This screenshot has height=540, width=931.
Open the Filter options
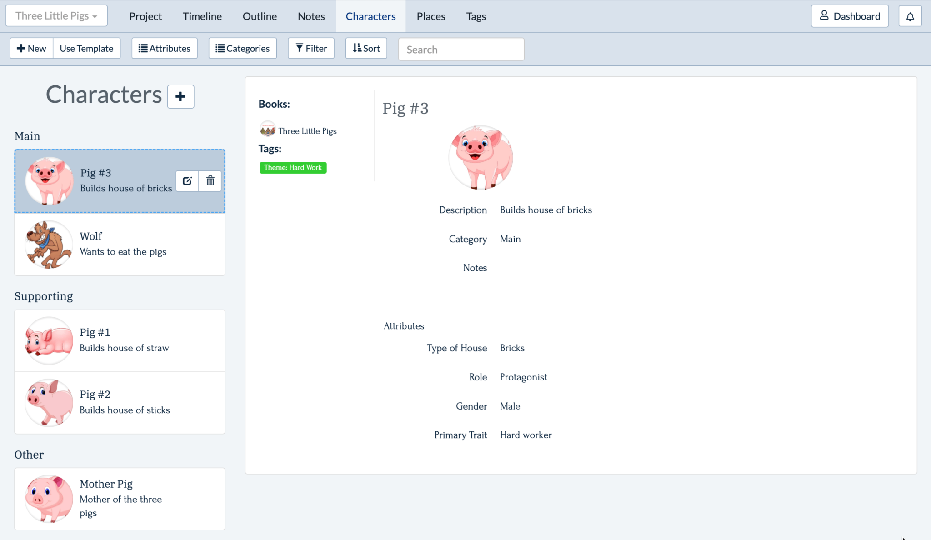tap(311, 48)
